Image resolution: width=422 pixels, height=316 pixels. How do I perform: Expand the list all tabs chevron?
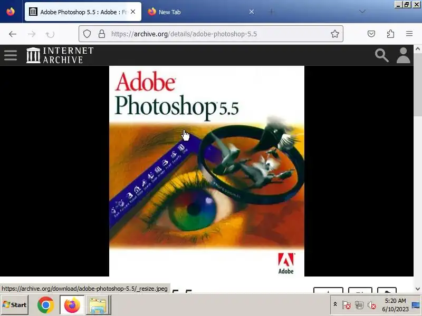[x=362, y=12]
